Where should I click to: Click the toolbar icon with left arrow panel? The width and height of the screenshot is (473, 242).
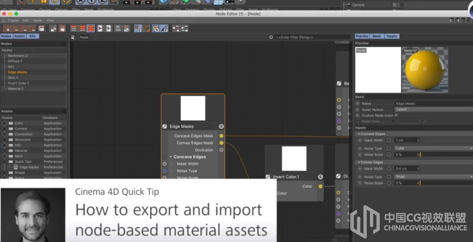pos(42,29)
